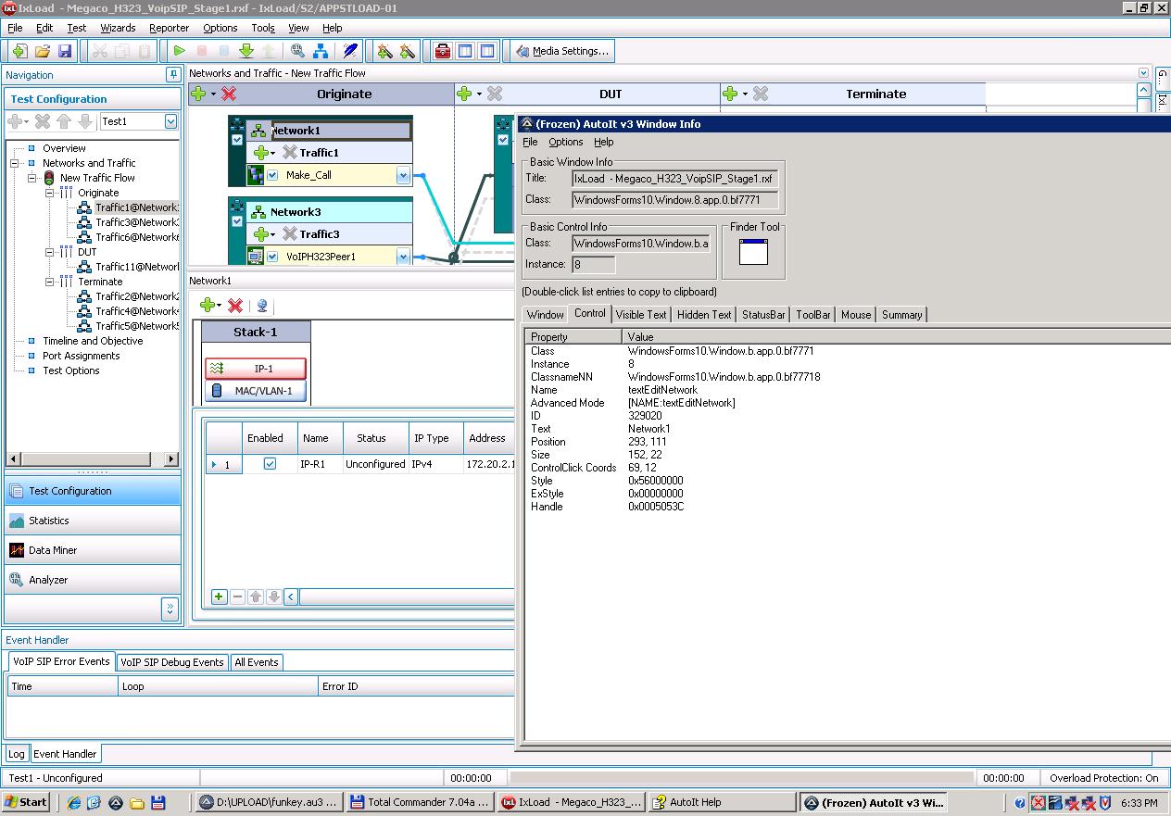Open the Test1 dropdown in Test Configuration
This screenshot has height=816, width=1171.
click(170, 121)
